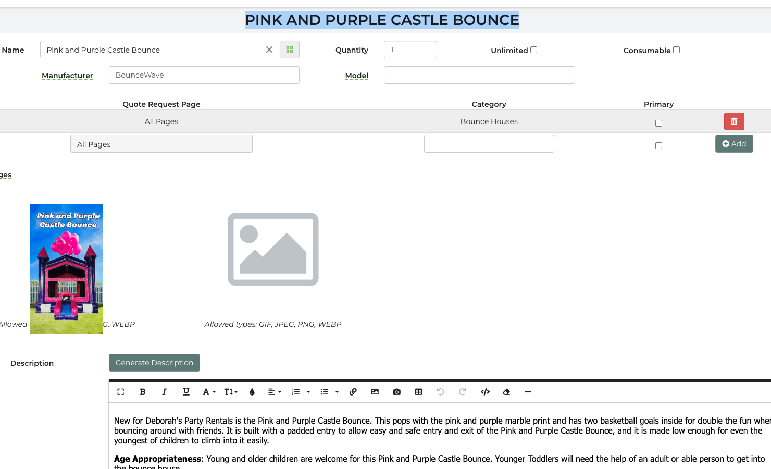The image size is (771, 469).
Task: Insert a link with the chain icon
Action: [x=353, y=392]
